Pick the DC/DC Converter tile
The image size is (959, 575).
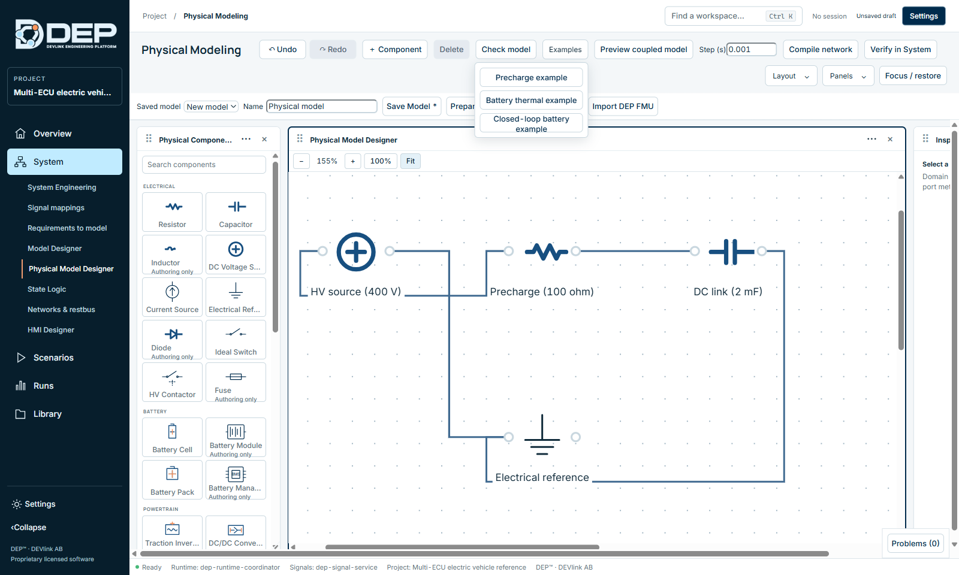pos(236,533)
